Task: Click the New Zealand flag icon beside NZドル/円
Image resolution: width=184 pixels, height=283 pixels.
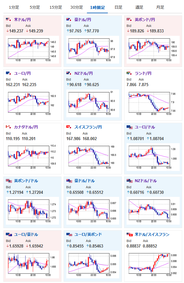Action: 69,73
